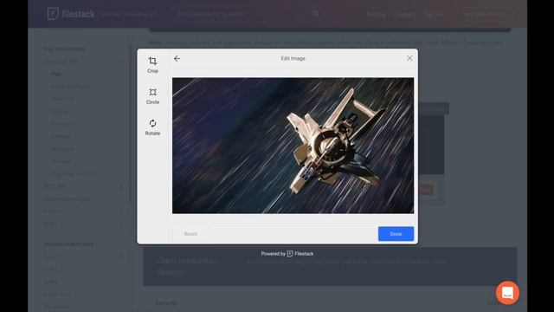Go back with the arrow in Edit Image
554x312 pixels.
[x=177, y=58]
